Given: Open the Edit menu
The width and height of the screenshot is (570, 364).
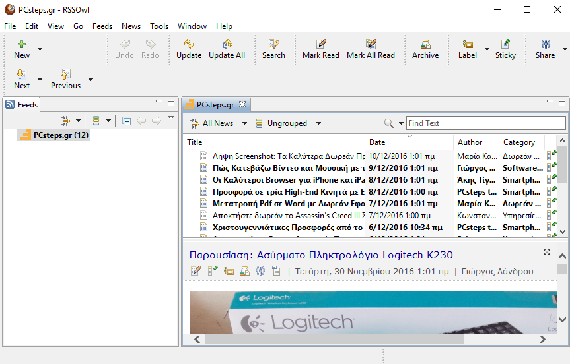Looking at the screenshot, I should (x=32, y=26).
